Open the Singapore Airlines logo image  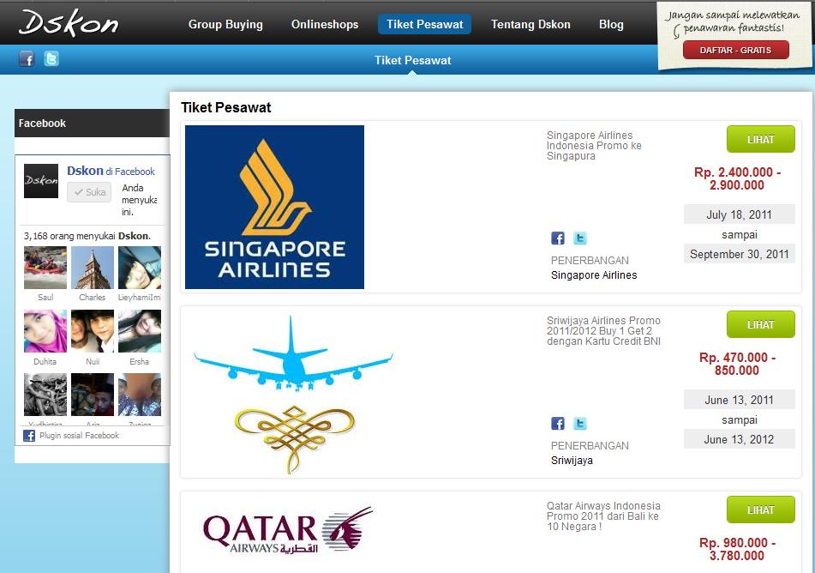coord(274,207)
